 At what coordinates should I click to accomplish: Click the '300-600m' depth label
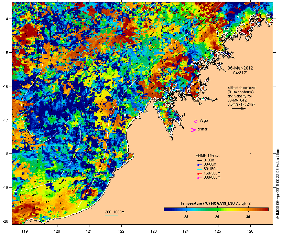coord(212,178)
